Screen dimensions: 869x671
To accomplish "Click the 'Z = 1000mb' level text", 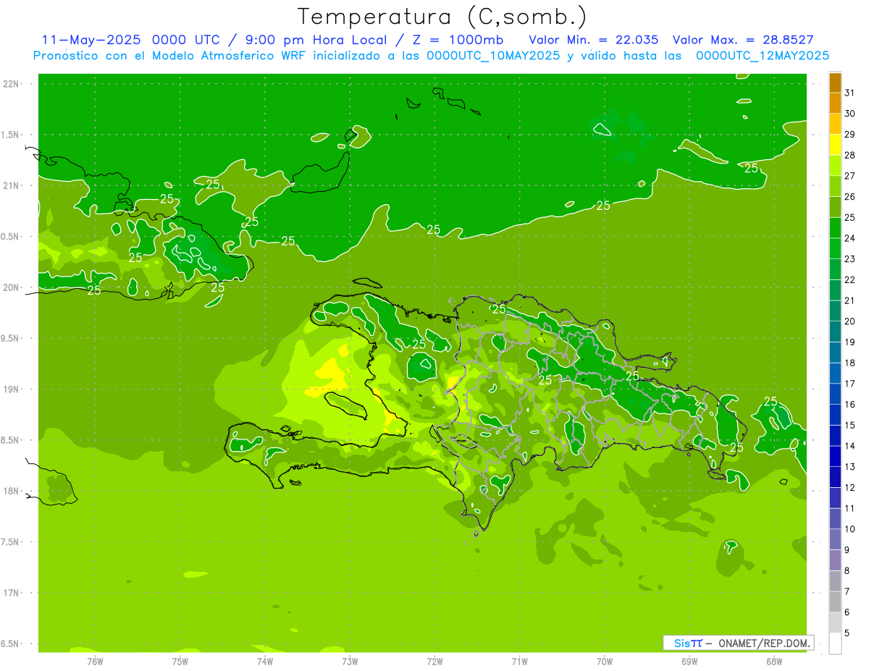I will pyautogui.click(x=458, y=40).
